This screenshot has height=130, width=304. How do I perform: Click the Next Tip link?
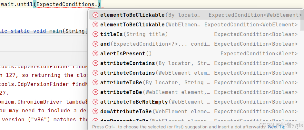pos(277,127)
